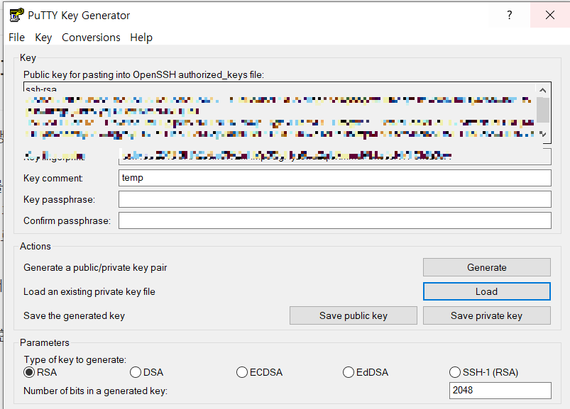Click the public key box scrollbar thumb

[x=543, y=110]
